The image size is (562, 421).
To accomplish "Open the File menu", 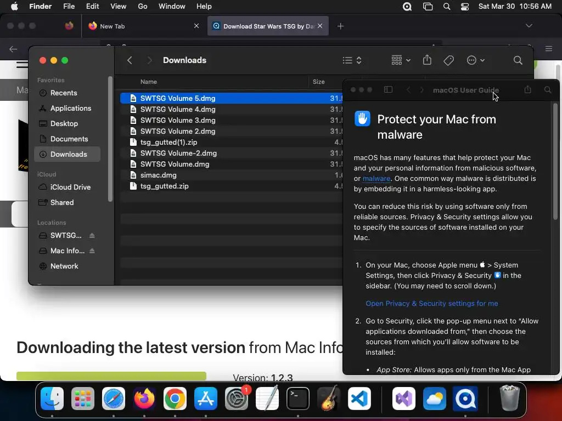I will (69, 7).
